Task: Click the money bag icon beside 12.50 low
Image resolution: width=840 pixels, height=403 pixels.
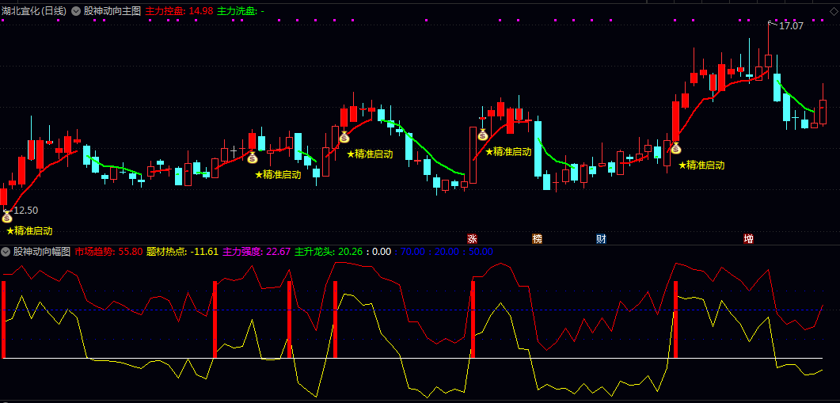Action: (7, 217)
